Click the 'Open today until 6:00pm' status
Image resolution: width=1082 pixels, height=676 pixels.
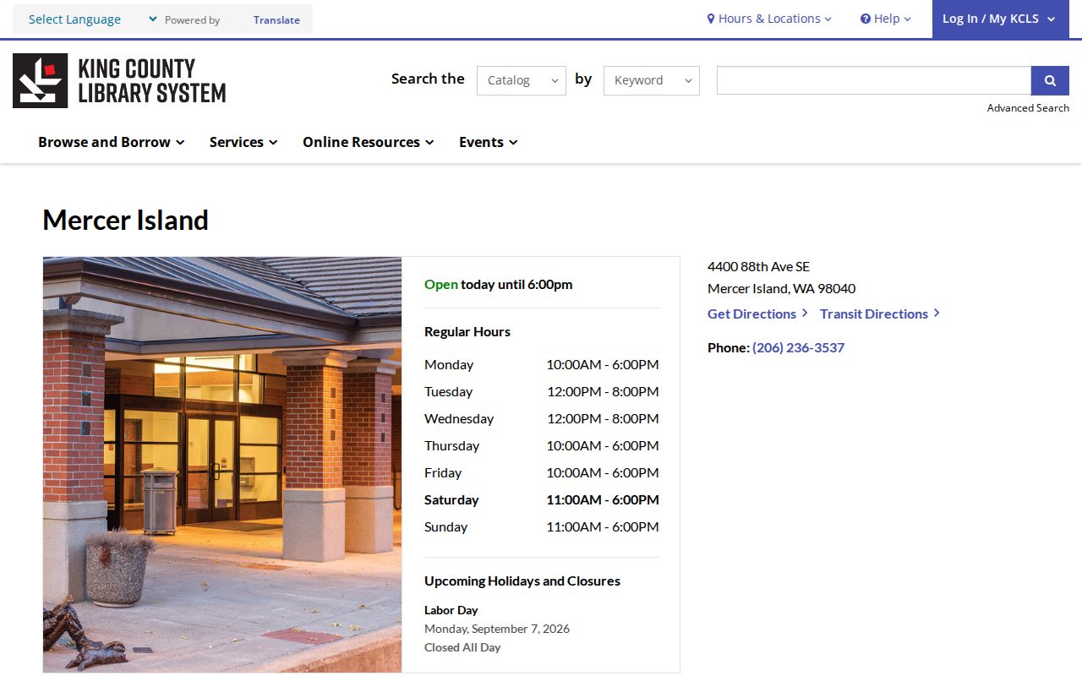click(x=499, y=284)
